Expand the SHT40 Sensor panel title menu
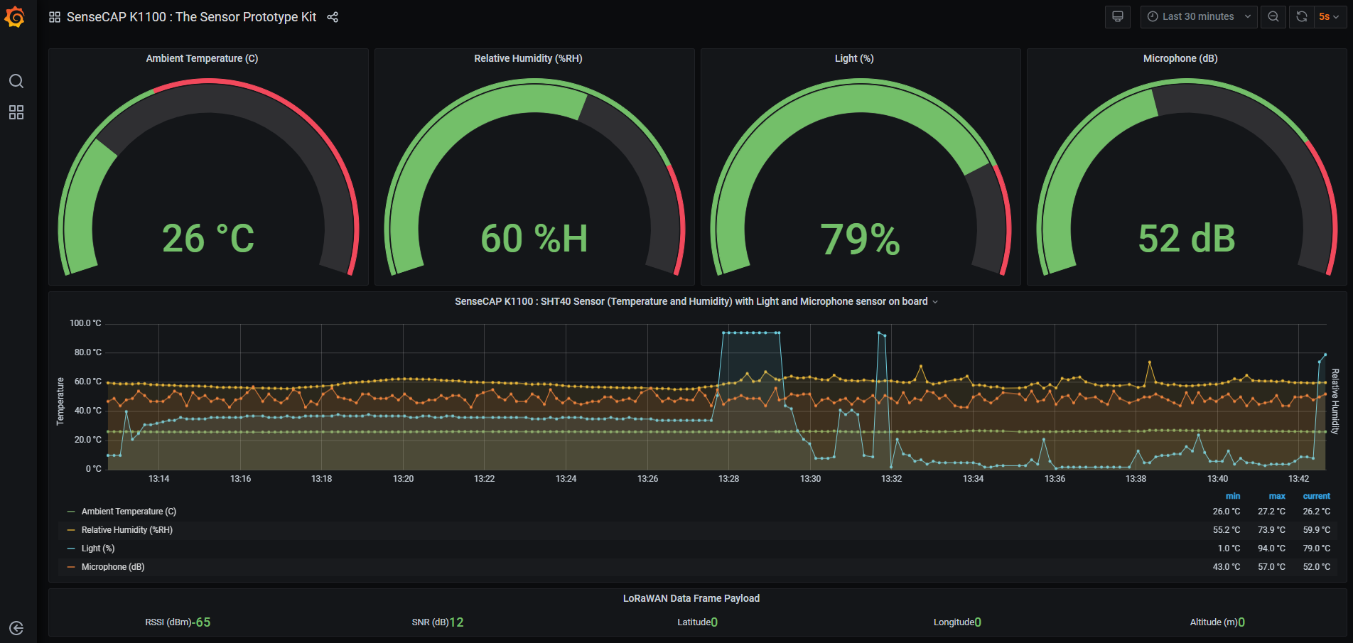Screen dimensions: 1353x643 tap(696, 301)
